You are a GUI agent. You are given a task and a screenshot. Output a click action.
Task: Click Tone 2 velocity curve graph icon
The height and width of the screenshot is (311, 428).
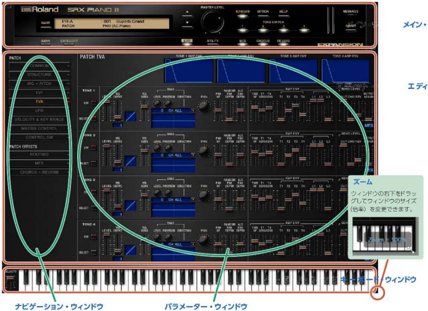[131, 161]
